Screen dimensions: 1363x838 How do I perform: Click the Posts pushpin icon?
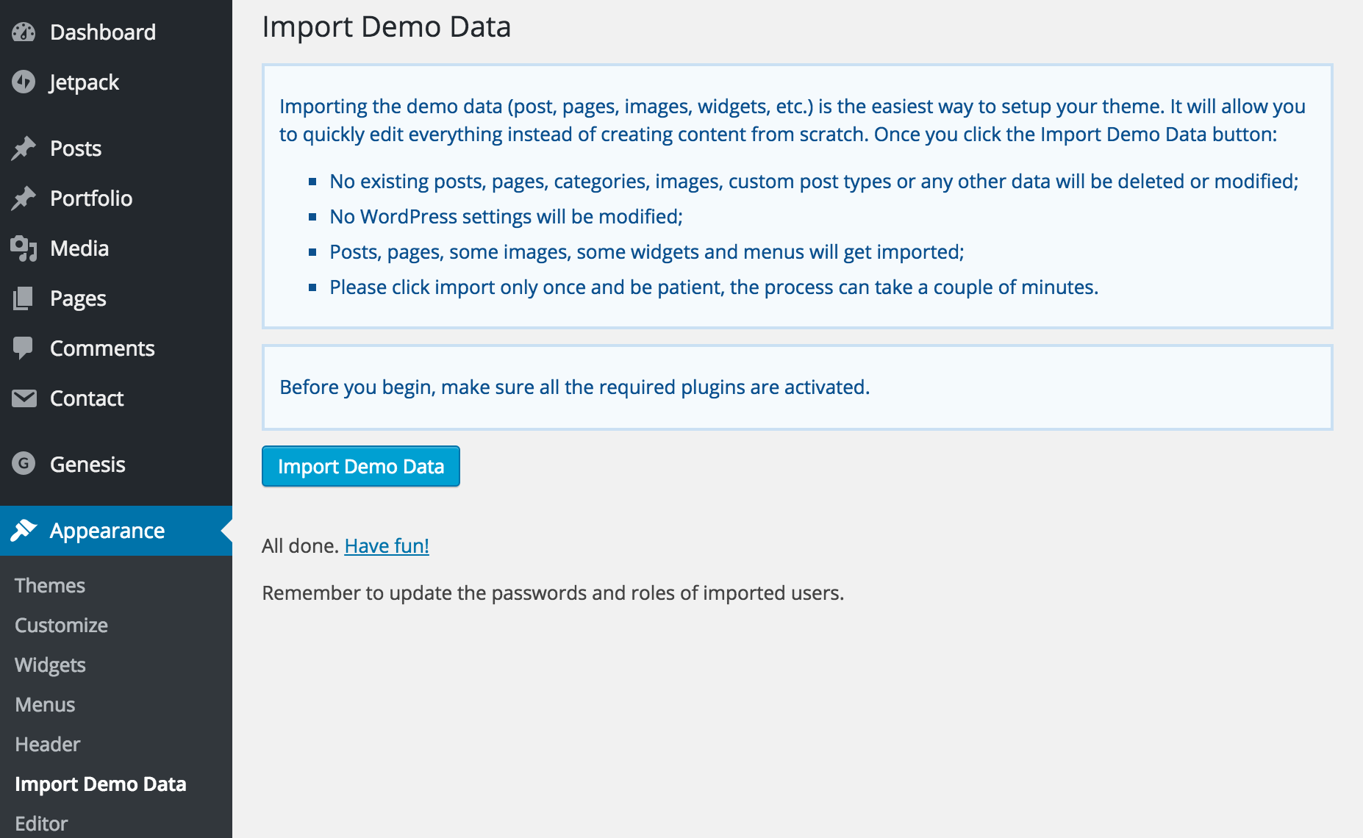click(24, 148)
